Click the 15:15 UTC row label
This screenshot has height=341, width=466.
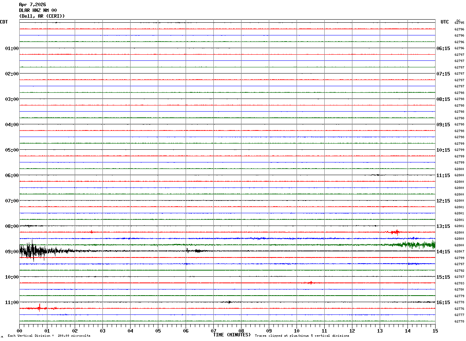pos(443,277)
